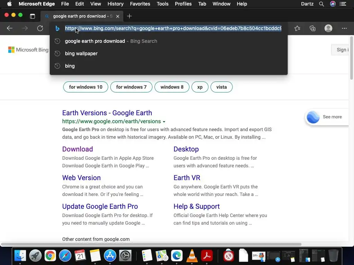The height and width of the screenshot is (265, 354).
Task: Click the See more side card
Action: [327, 117]
